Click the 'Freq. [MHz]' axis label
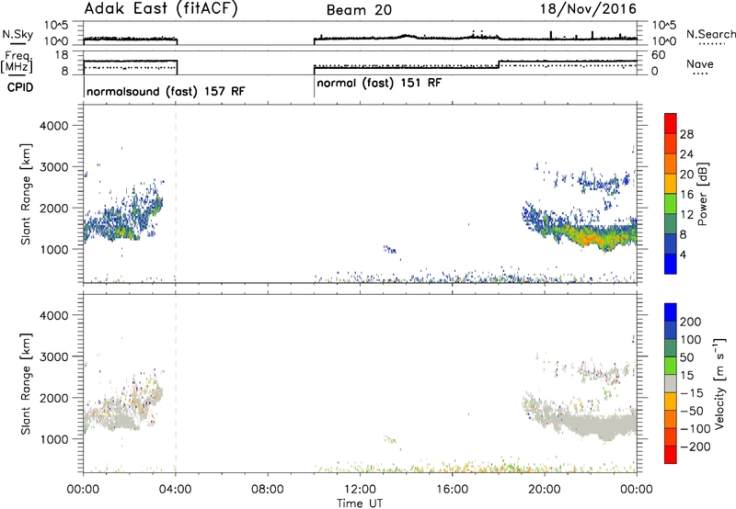Viewport: 736px width, 509px height. [x=17, y=62]
